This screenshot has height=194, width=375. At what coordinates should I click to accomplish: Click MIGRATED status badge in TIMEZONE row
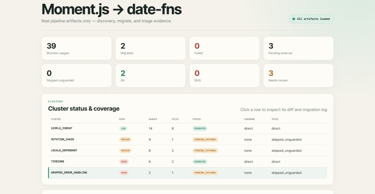[200, 162]
